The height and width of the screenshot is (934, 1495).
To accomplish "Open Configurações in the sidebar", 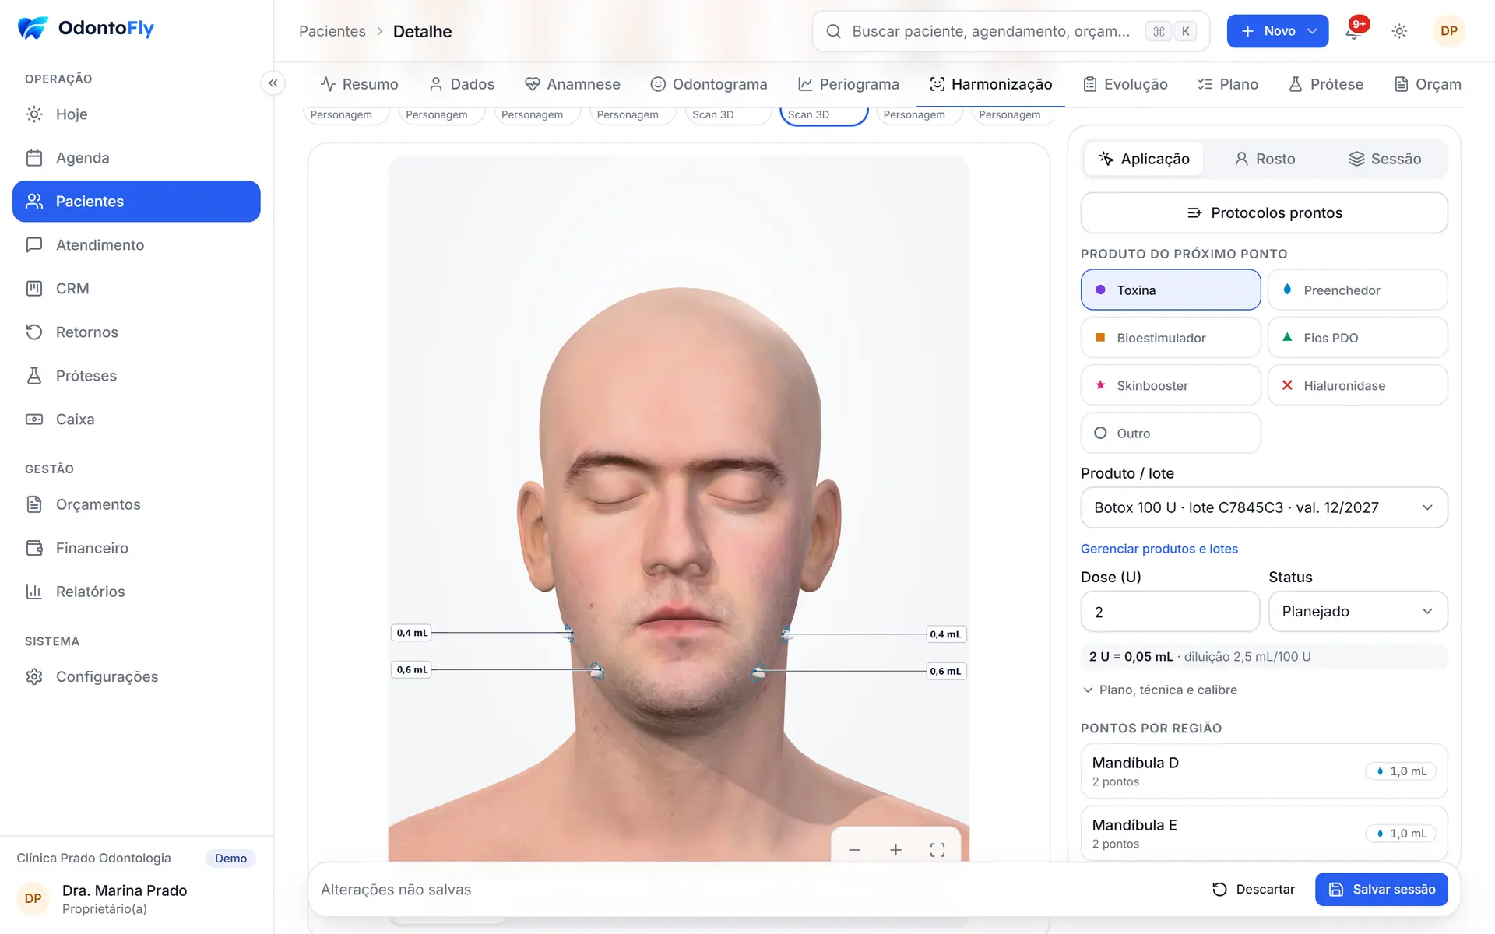I will [136, 677].
